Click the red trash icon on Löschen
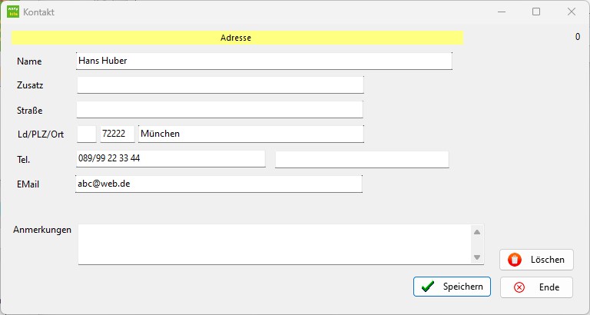Screen dimensions: 590x315 pos(515,260)
